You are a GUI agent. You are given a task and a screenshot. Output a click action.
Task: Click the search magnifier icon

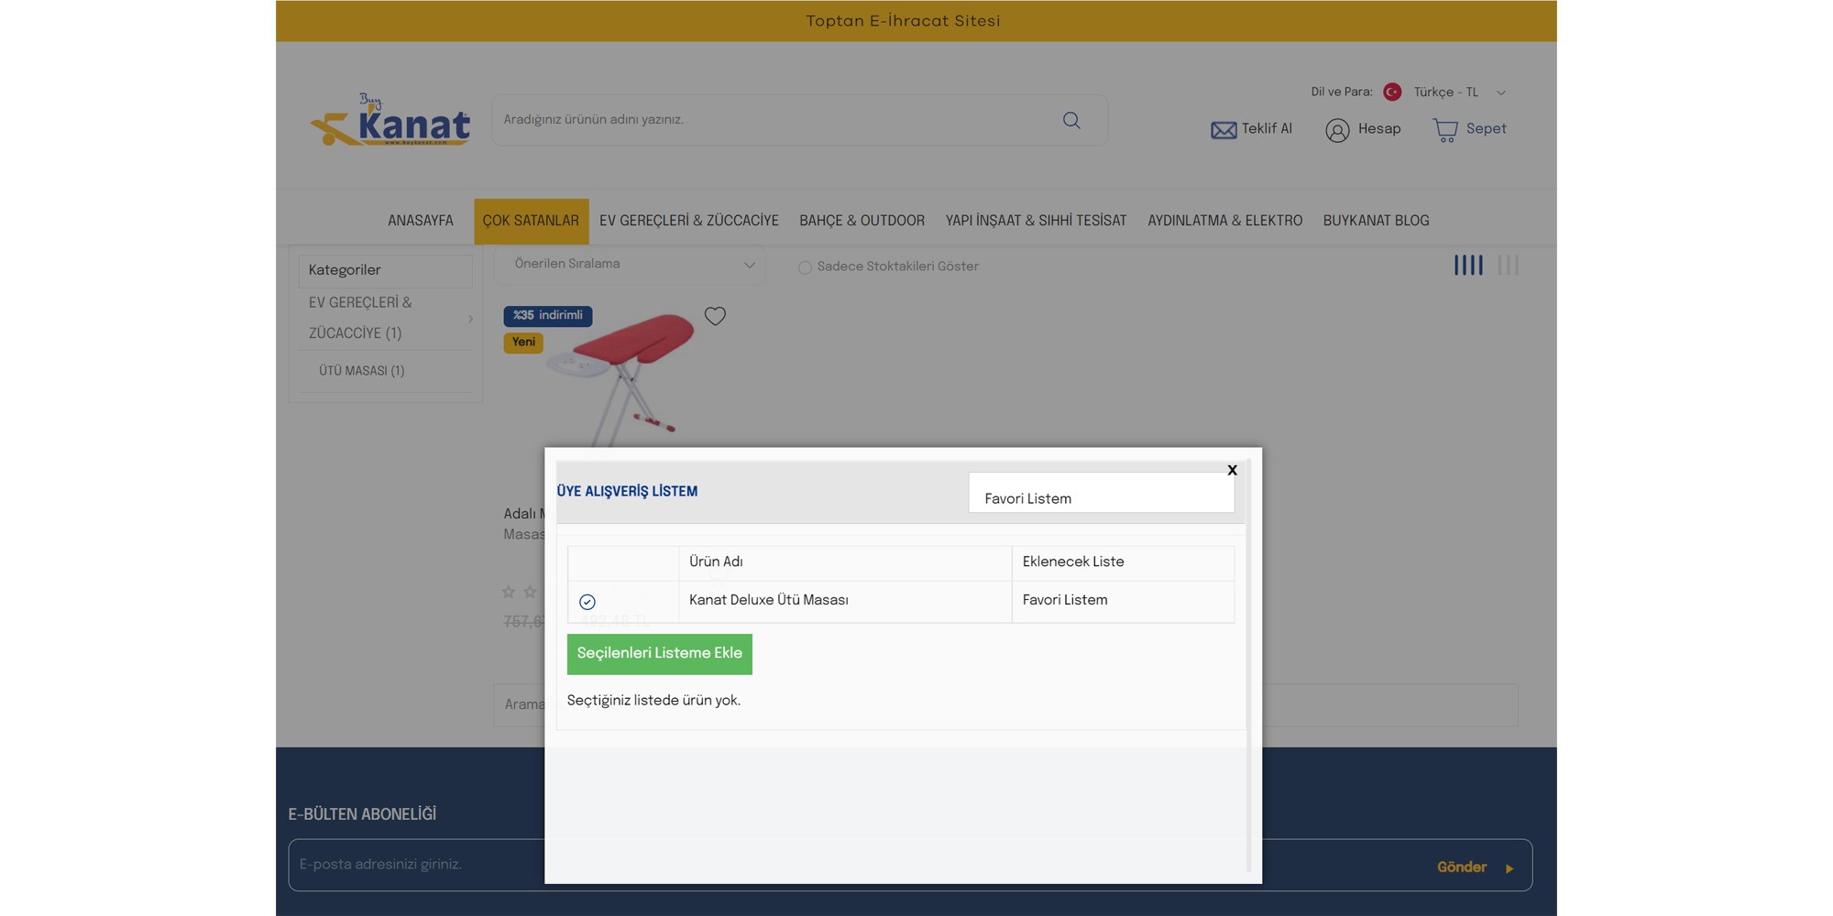tap(1071, 120)
